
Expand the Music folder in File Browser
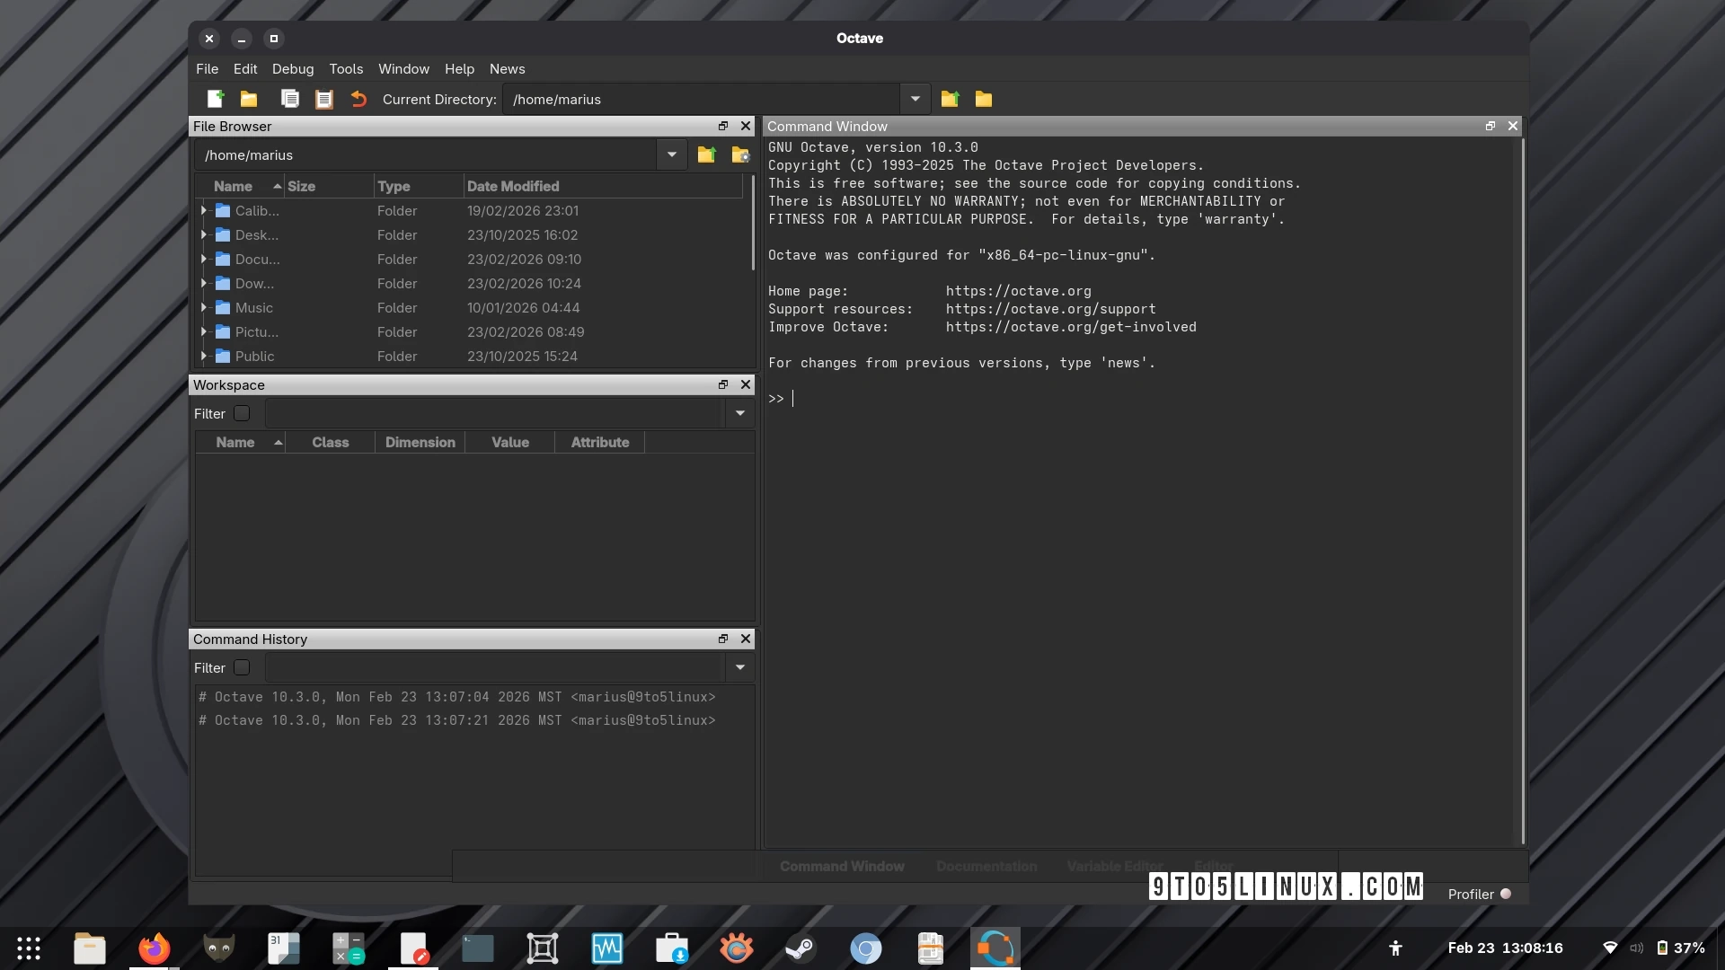point(204,307)
